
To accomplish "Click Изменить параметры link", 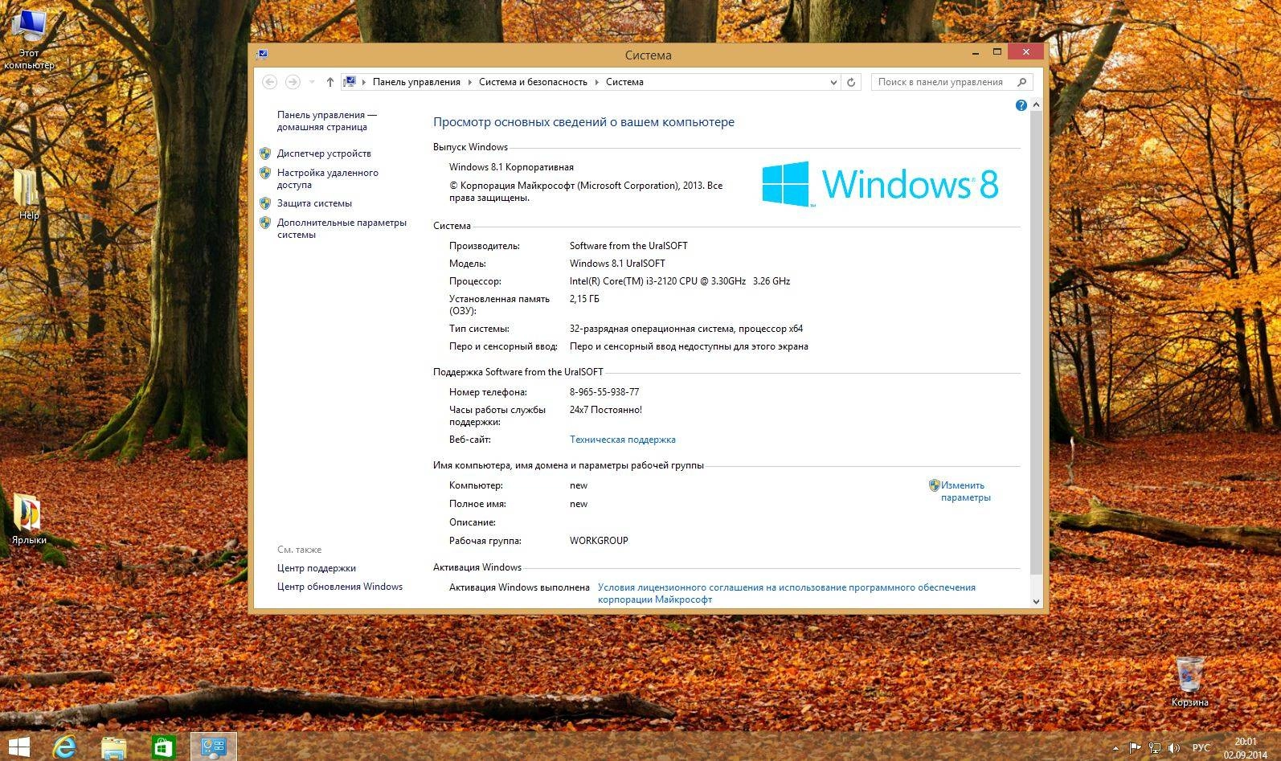I will click(x=965, y=491).
